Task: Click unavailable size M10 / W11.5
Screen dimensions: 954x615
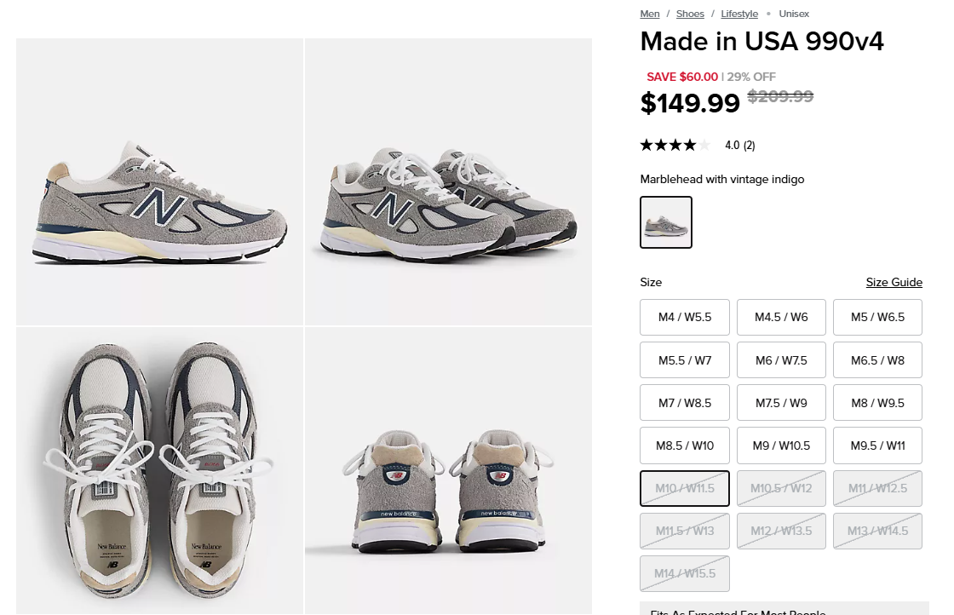Action: (685, 488)
